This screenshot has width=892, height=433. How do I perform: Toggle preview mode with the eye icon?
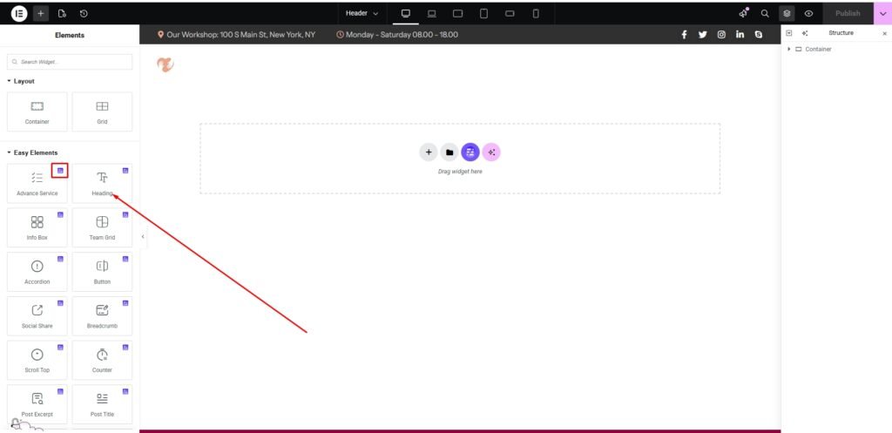tap(809, 13)
